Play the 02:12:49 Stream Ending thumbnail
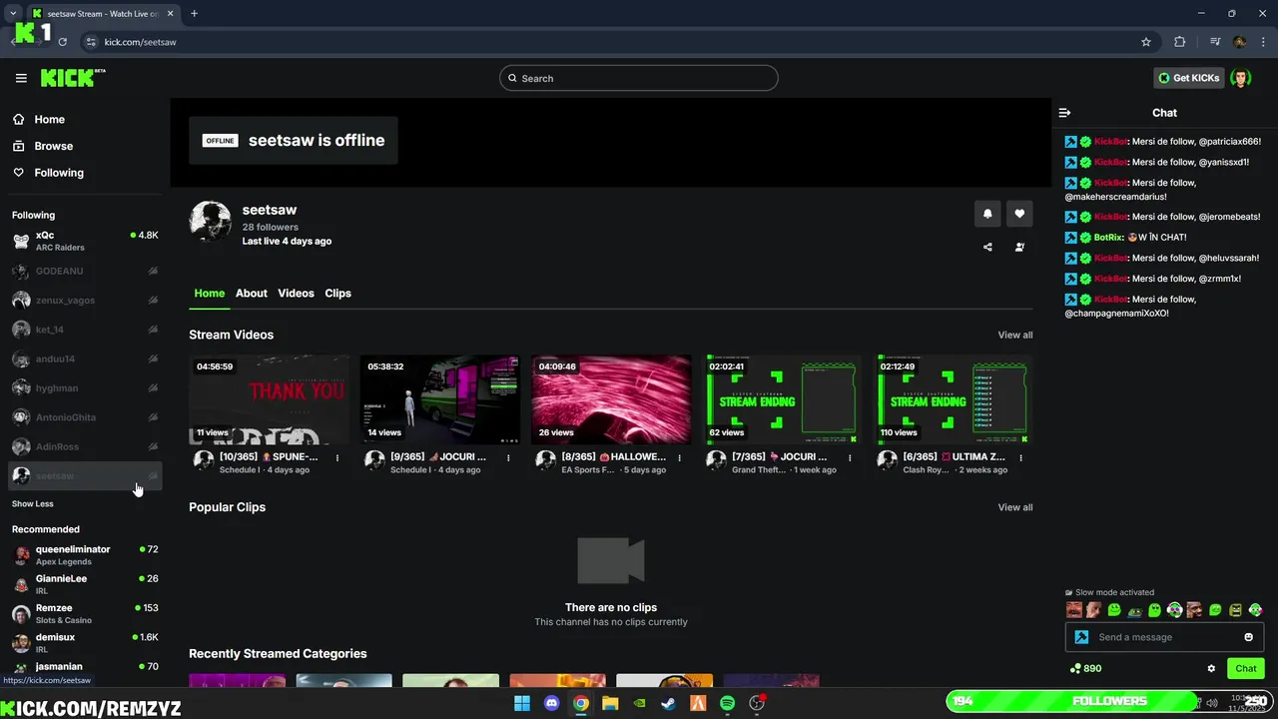This screenshot has width=1278, height=719. tap(954, 399)
